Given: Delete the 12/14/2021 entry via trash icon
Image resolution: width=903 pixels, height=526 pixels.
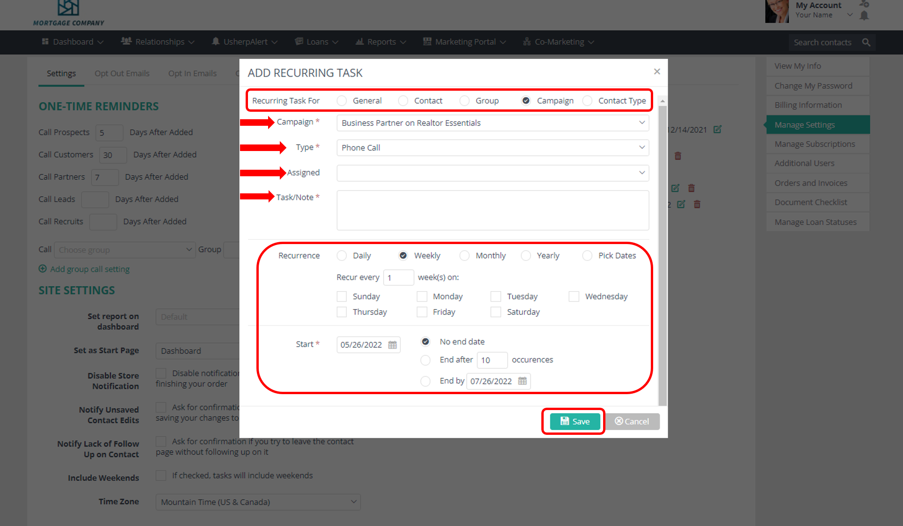Looking at the screenshot, I should (x=678, y=156).
